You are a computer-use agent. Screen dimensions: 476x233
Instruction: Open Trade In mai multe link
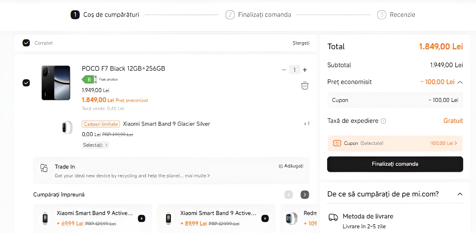[197, 176]
